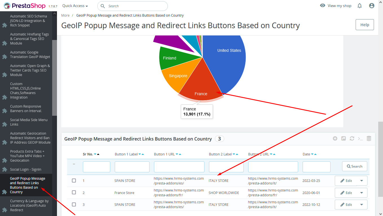The width and height of the screenshot is (383, 216).
Task: Click puzzle icon for Social Media Side Menu
Action: (x=5, y=124)
